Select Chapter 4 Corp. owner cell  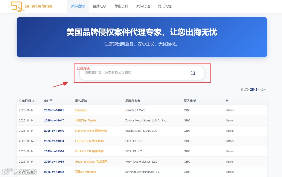(x=136, y=110)
